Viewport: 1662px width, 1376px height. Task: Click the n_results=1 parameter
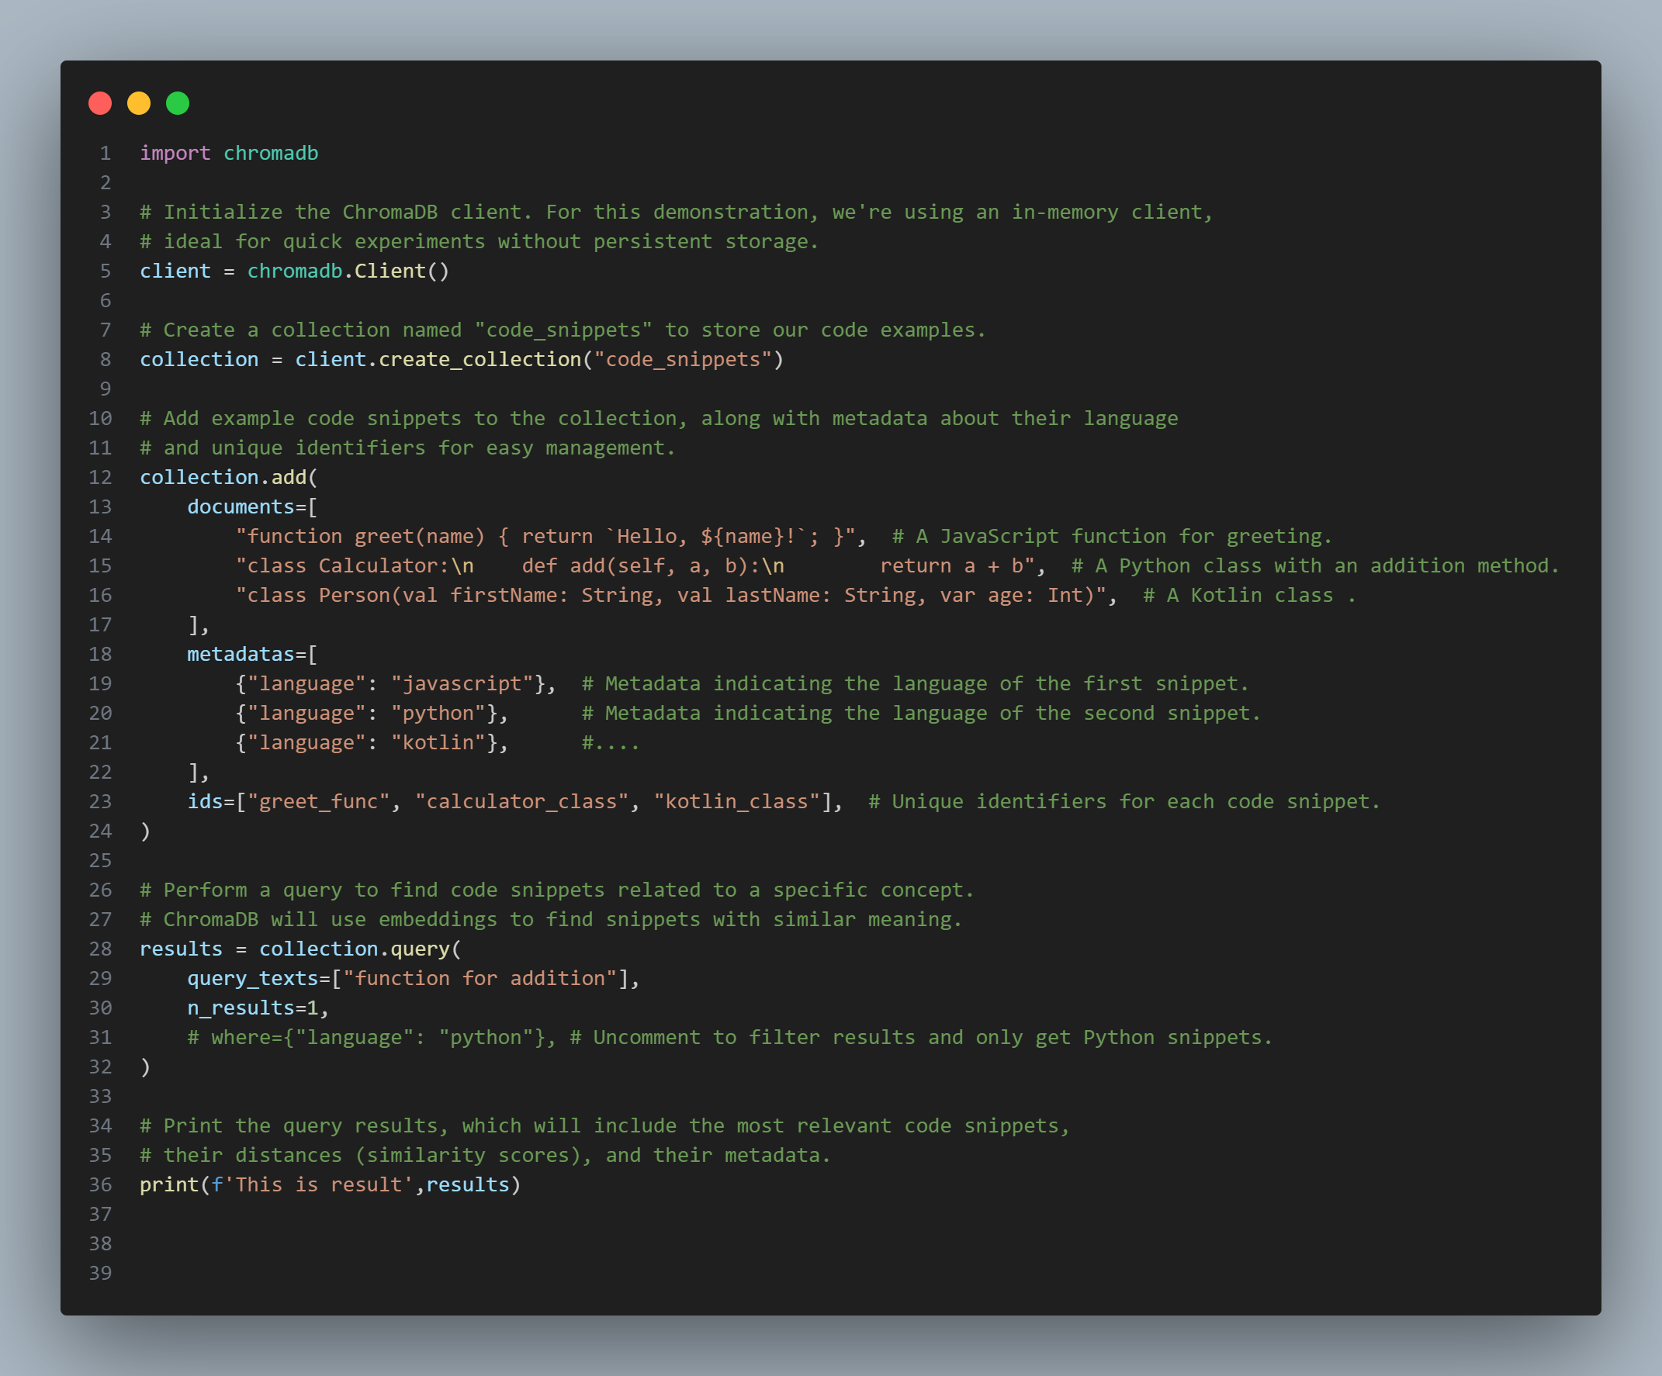tap(258, 1008)
